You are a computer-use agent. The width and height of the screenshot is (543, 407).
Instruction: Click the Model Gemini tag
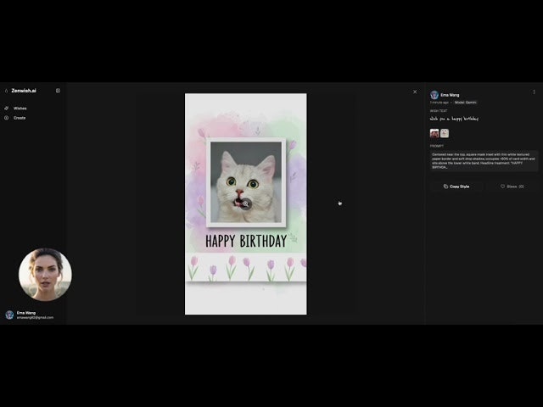pos(466,103)
